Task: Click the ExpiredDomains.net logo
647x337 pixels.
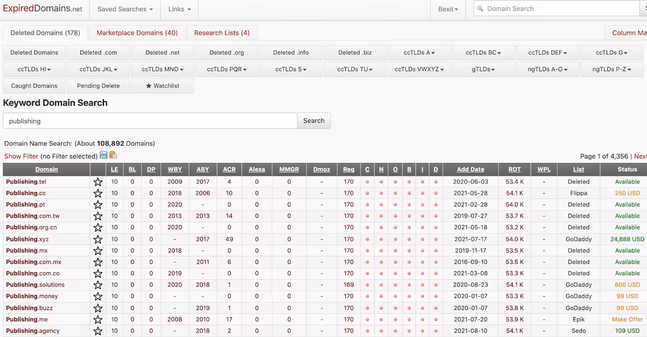Action: click(42, 8)
